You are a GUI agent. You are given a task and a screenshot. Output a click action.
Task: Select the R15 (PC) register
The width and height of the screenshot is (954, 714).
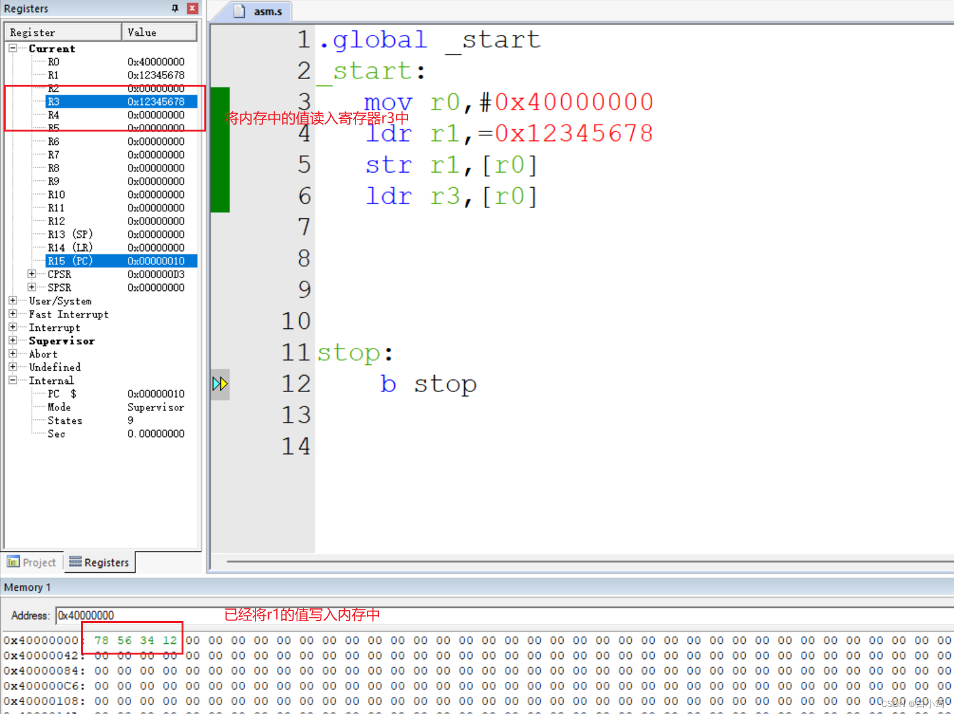click(x=121, y=261)
